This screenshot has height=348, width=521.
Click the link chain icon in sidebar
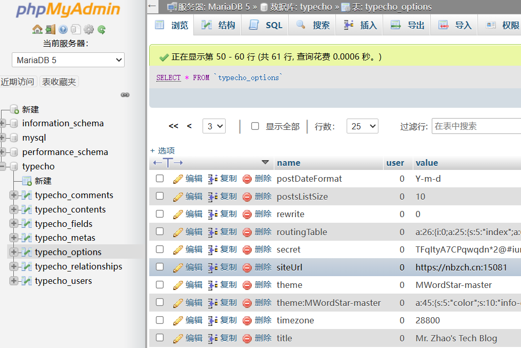125,94
